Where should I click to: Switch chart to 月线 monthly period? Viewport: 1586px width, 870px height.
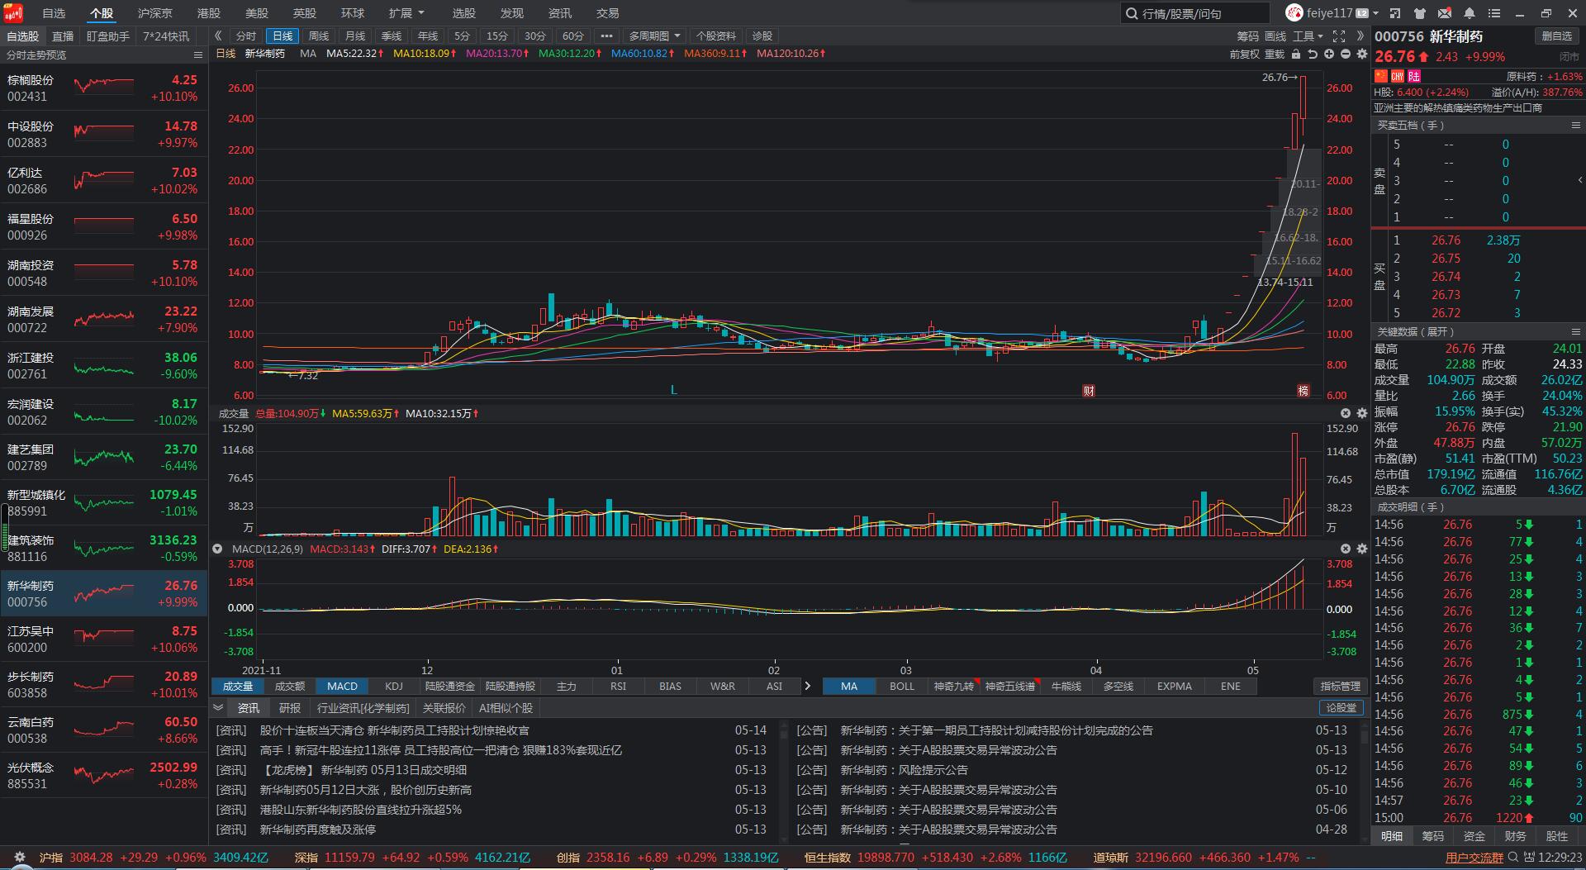[355, 36]
